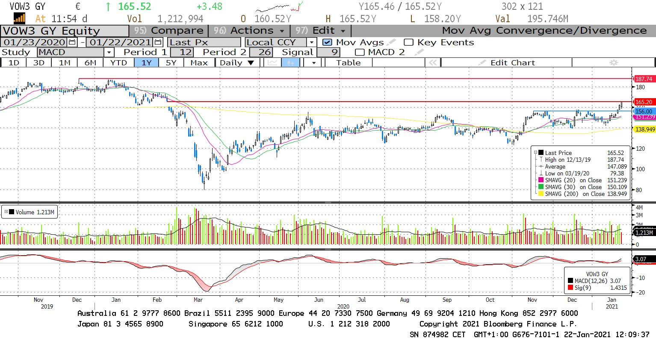Click the High marker icon in legend
The width and height of the screenshot is (656, 347).
[x=541, y=160]
